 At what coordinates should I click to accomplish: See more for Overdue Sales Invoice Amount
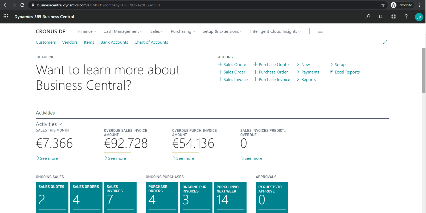click(115, 158)
